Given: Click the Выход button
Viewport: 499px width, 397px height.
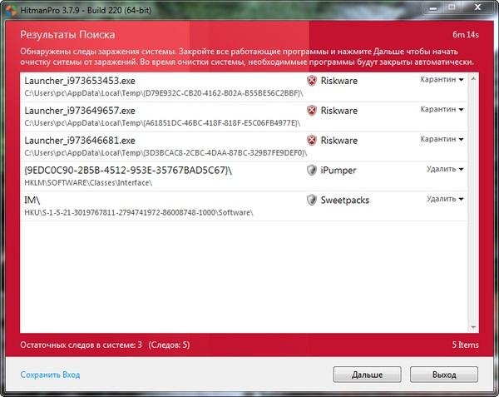Looking at the screenshot, I should point(444,375).
